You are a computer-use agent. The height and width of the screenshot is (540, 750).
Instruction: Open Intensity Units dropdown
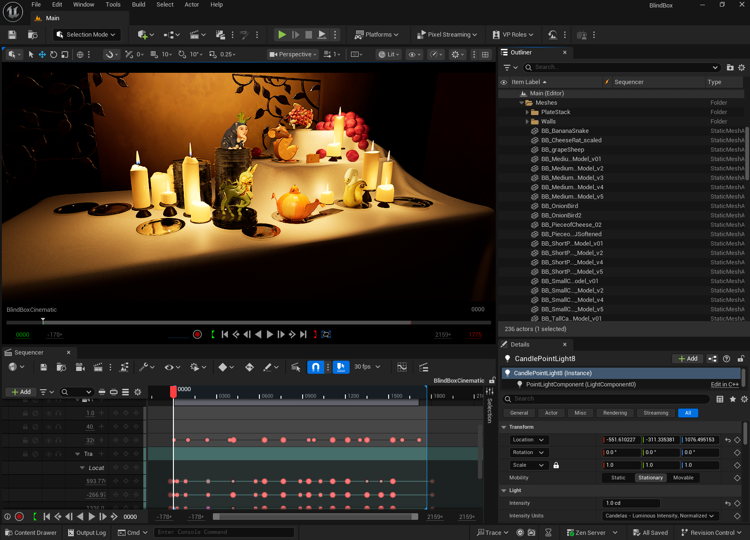pos(660,516)
